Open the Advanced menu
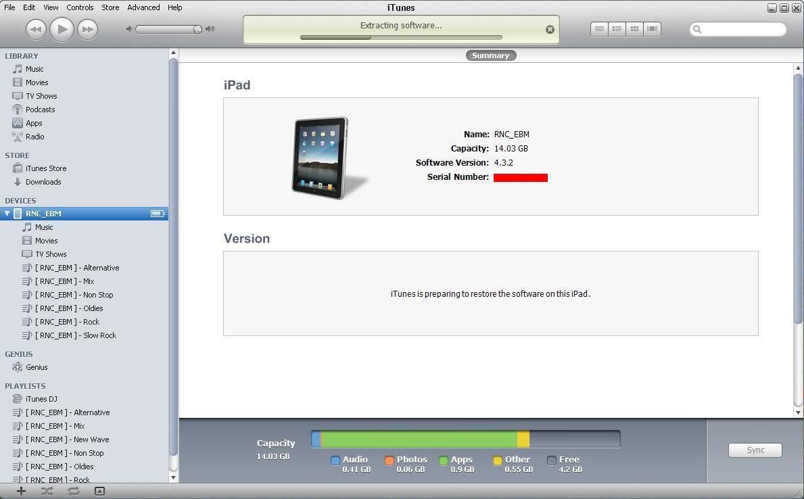The width and height of the screenshot is (804, 499). [x=143, y=7]
